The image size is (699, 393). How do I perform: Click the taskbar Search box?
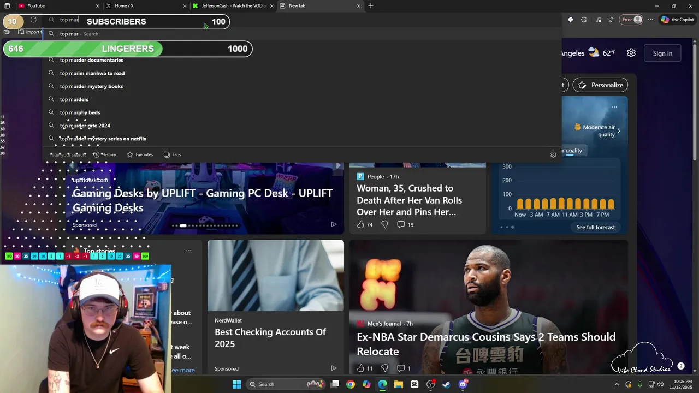[x=286, y=384]
